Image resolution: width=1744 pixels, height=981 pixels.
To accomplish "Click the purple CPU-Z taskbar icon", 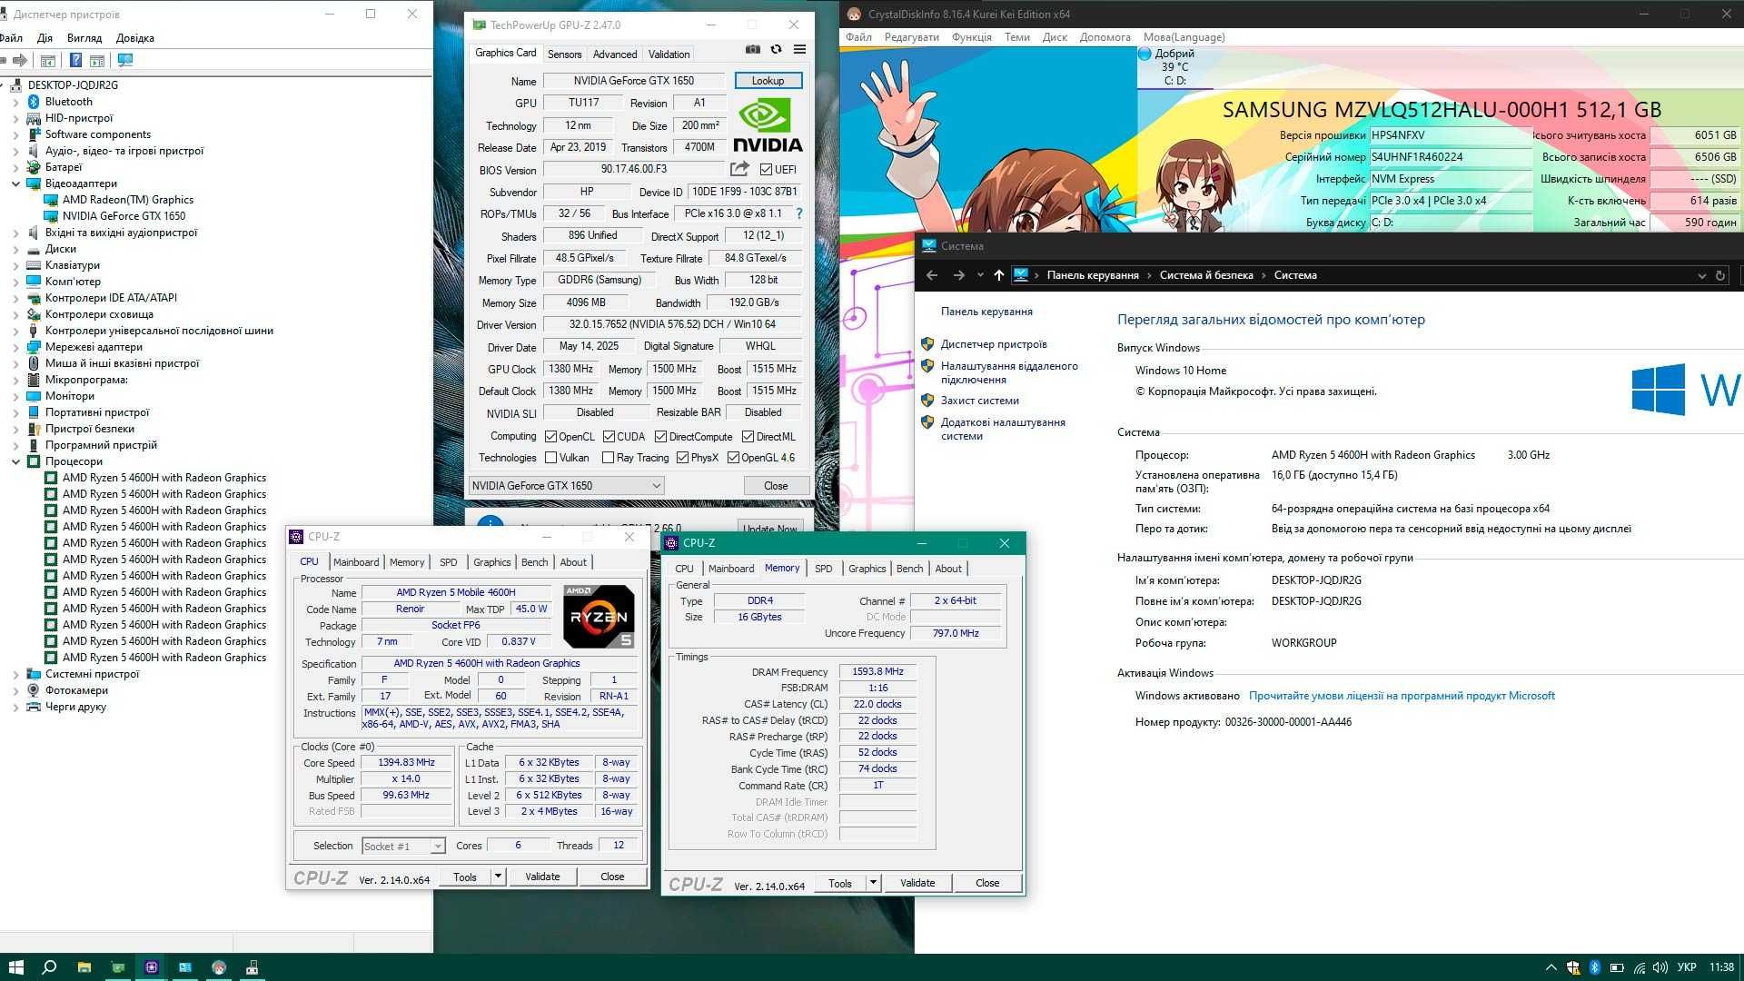I will 151,967.
